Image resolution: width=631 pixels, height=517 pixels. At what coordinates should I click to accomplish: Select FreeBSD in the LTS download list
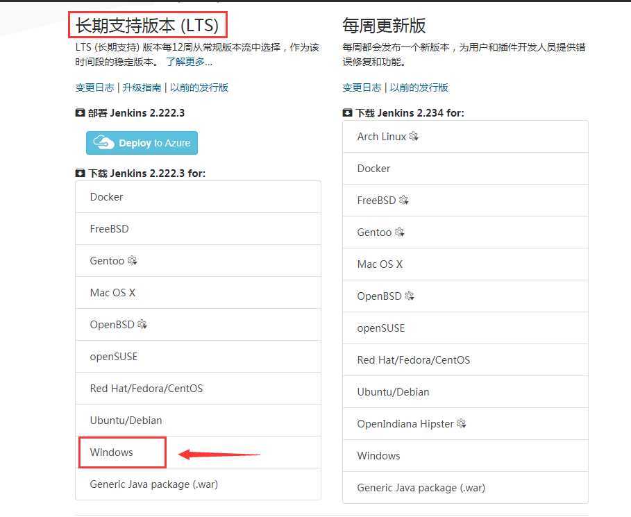coord(198,229)
